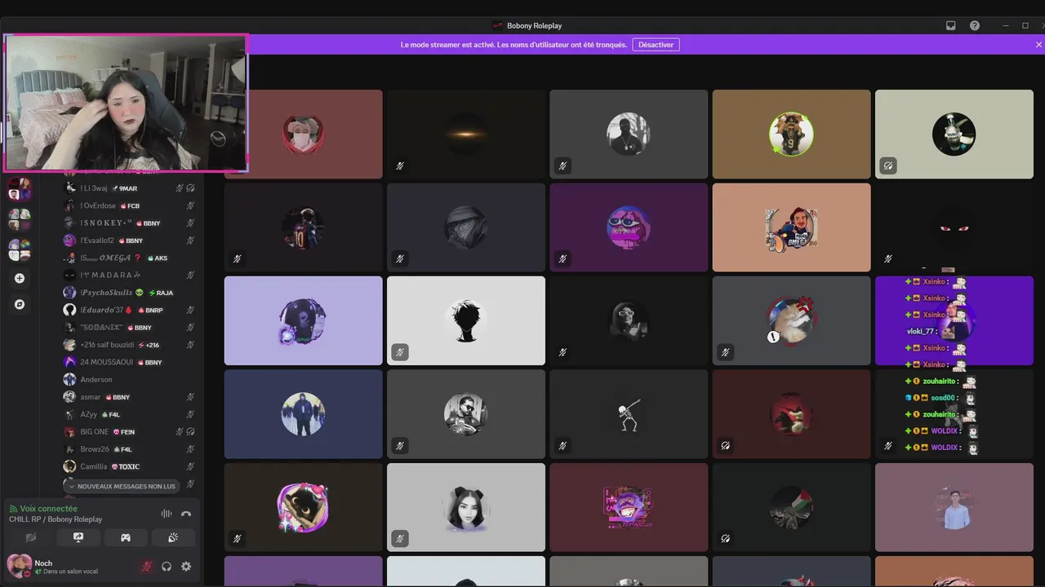Select user BIG ONE with FEIN tag
This screenshot has width=1045, height=587.
pos(129,431)
